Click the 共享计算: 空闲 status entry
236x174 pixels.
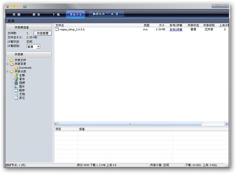[x=160, y=165]
